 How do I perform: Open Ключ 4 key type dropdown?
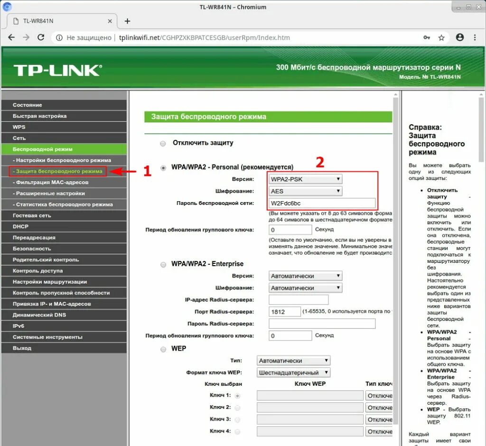[379, 431]
